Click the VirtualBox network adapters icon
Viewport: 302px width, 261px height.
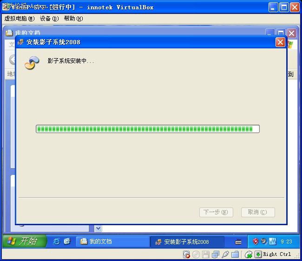tap(215, 254)
